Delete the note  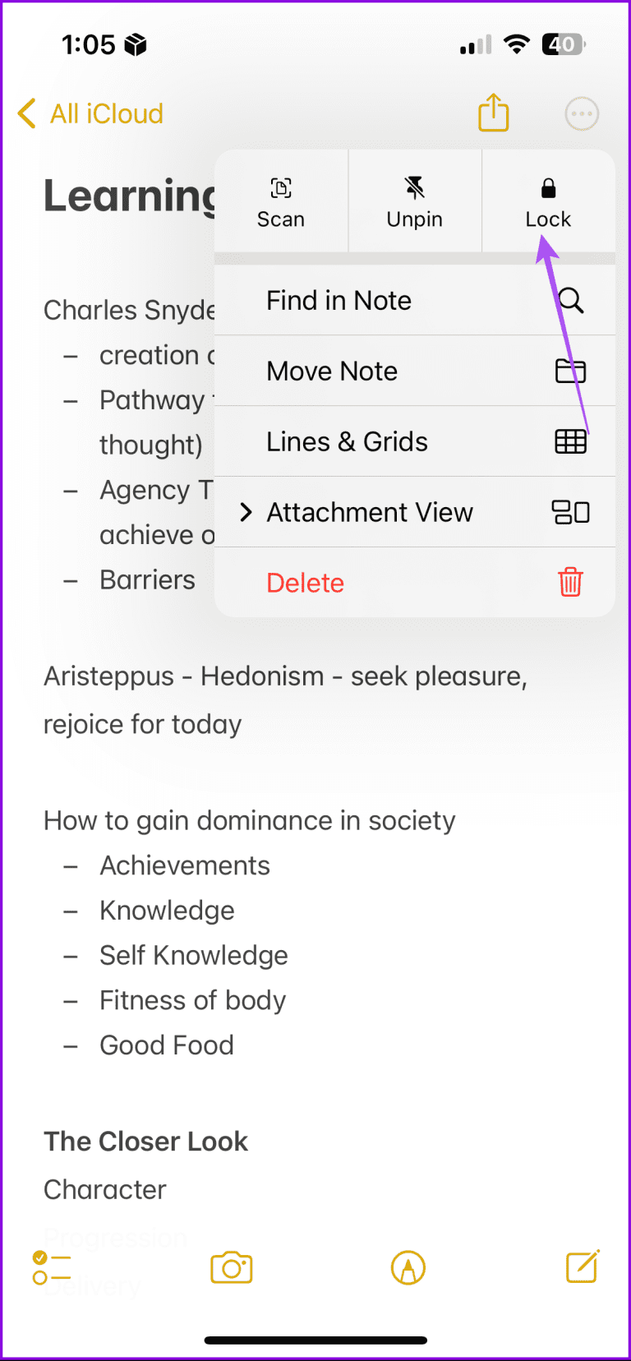click(306, 584)
